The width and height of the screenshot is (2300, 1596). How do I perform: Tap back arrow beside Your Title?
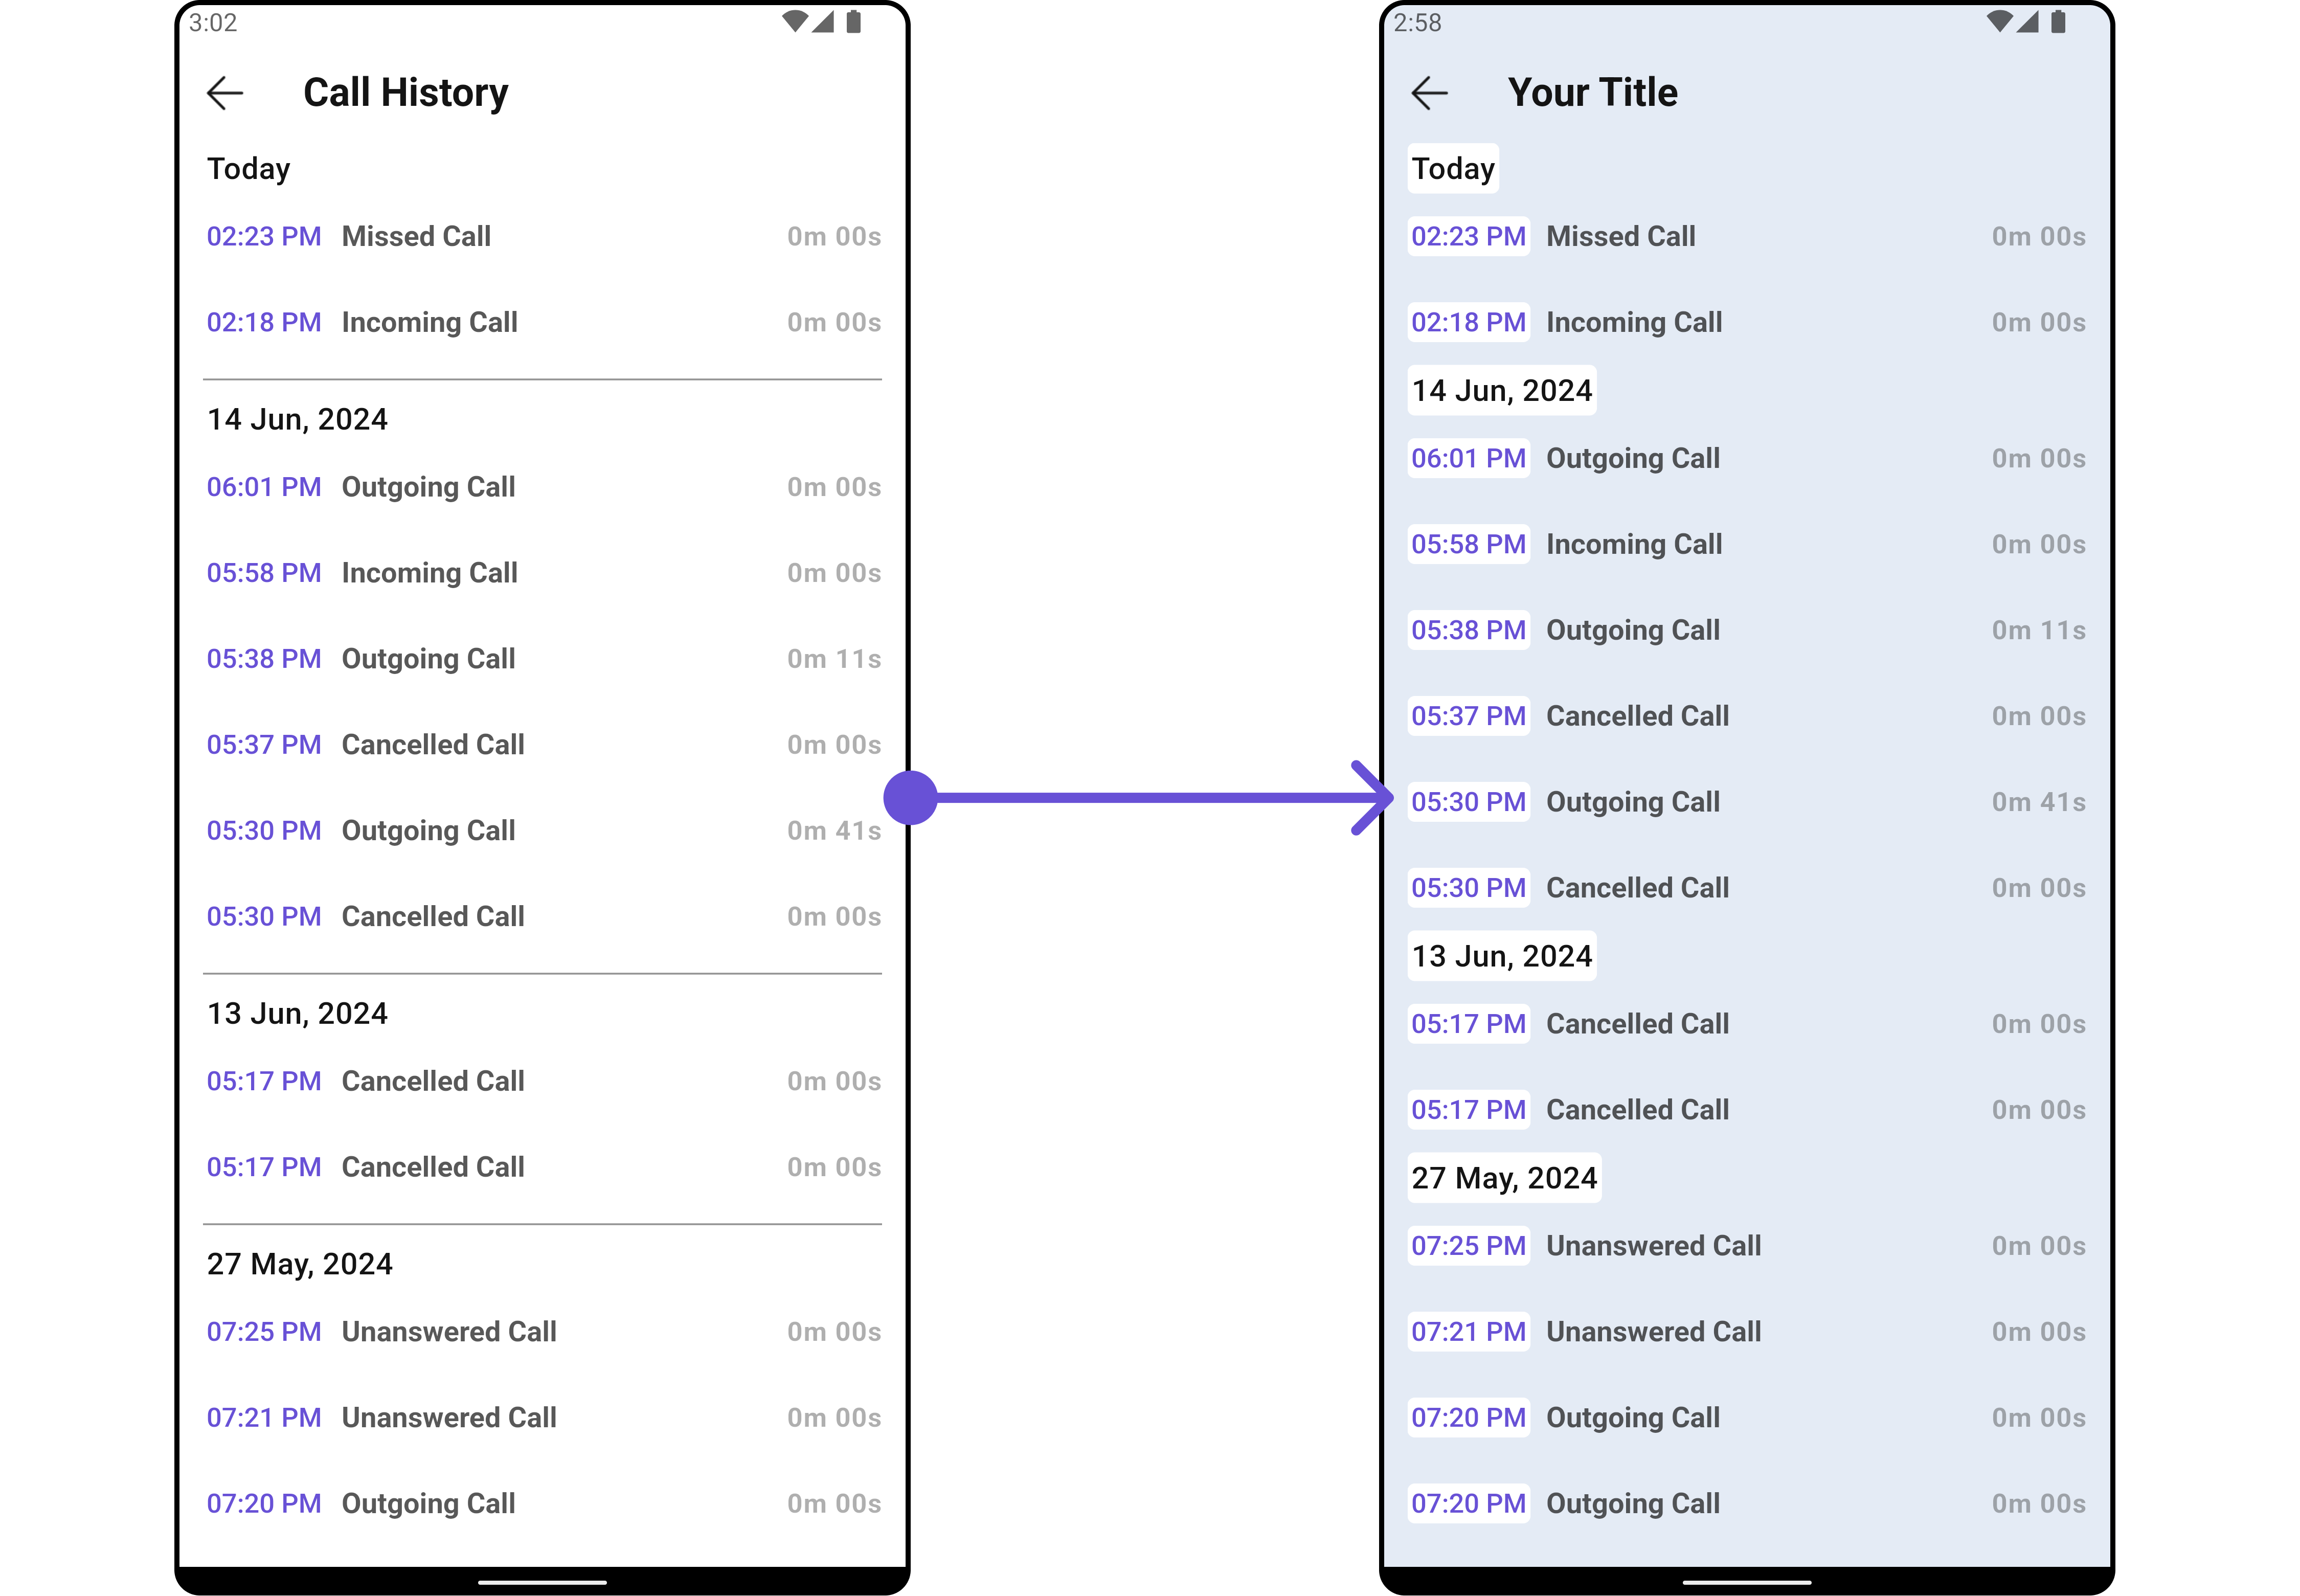[x=1429, y=93]
